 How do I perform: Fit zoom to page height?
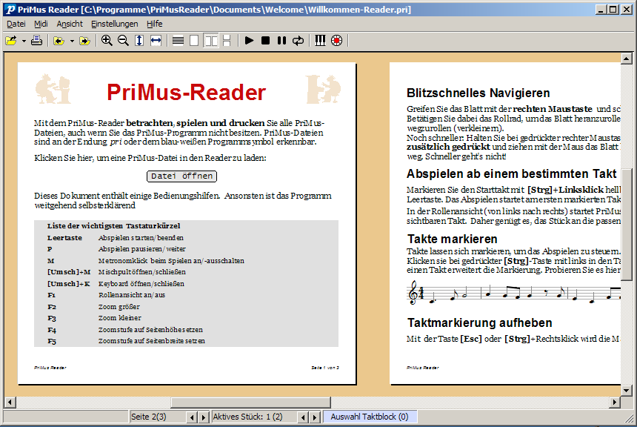pos(139,40)
